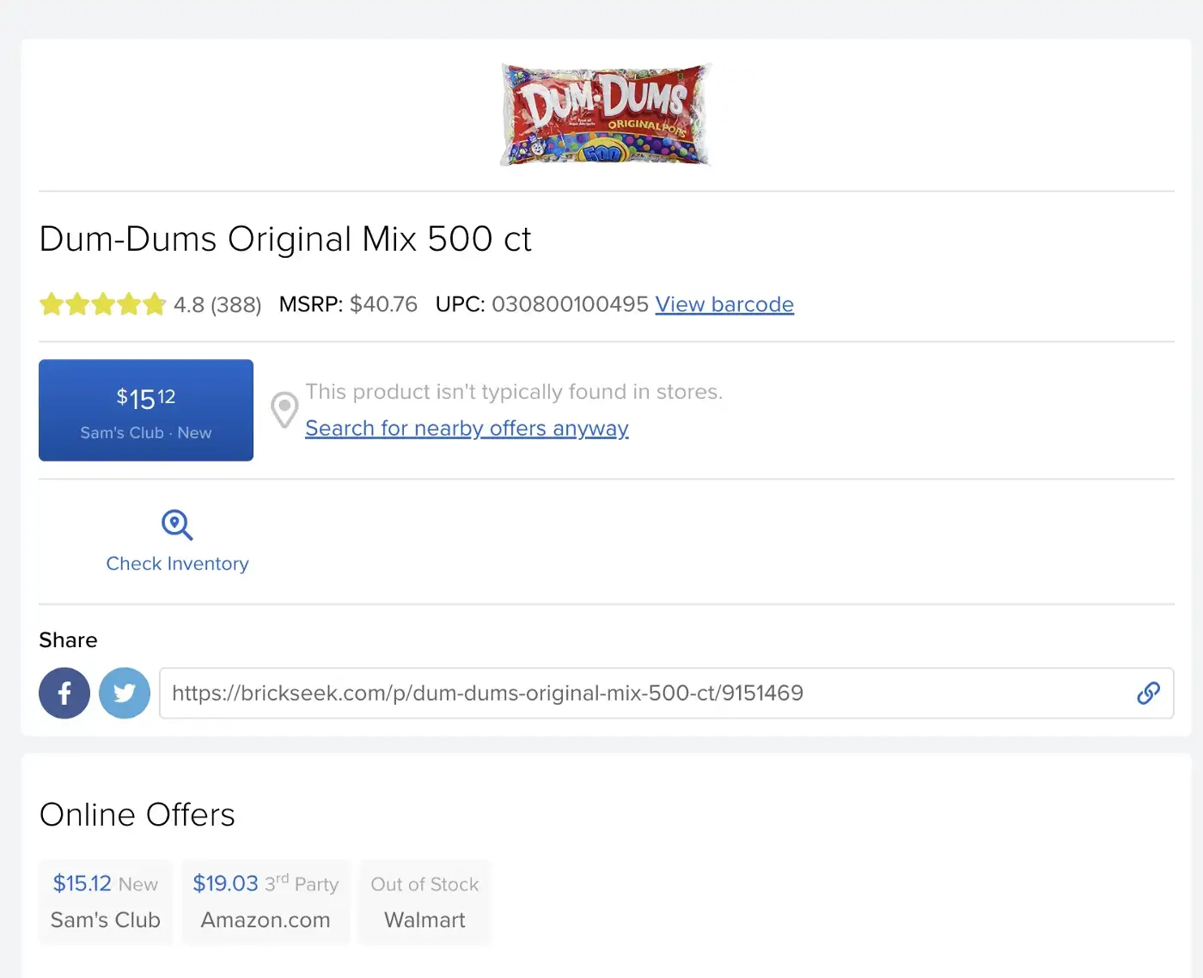Screen dimensions: 1203x978
Task: Click the Share heading text
Action: (68, 640)
